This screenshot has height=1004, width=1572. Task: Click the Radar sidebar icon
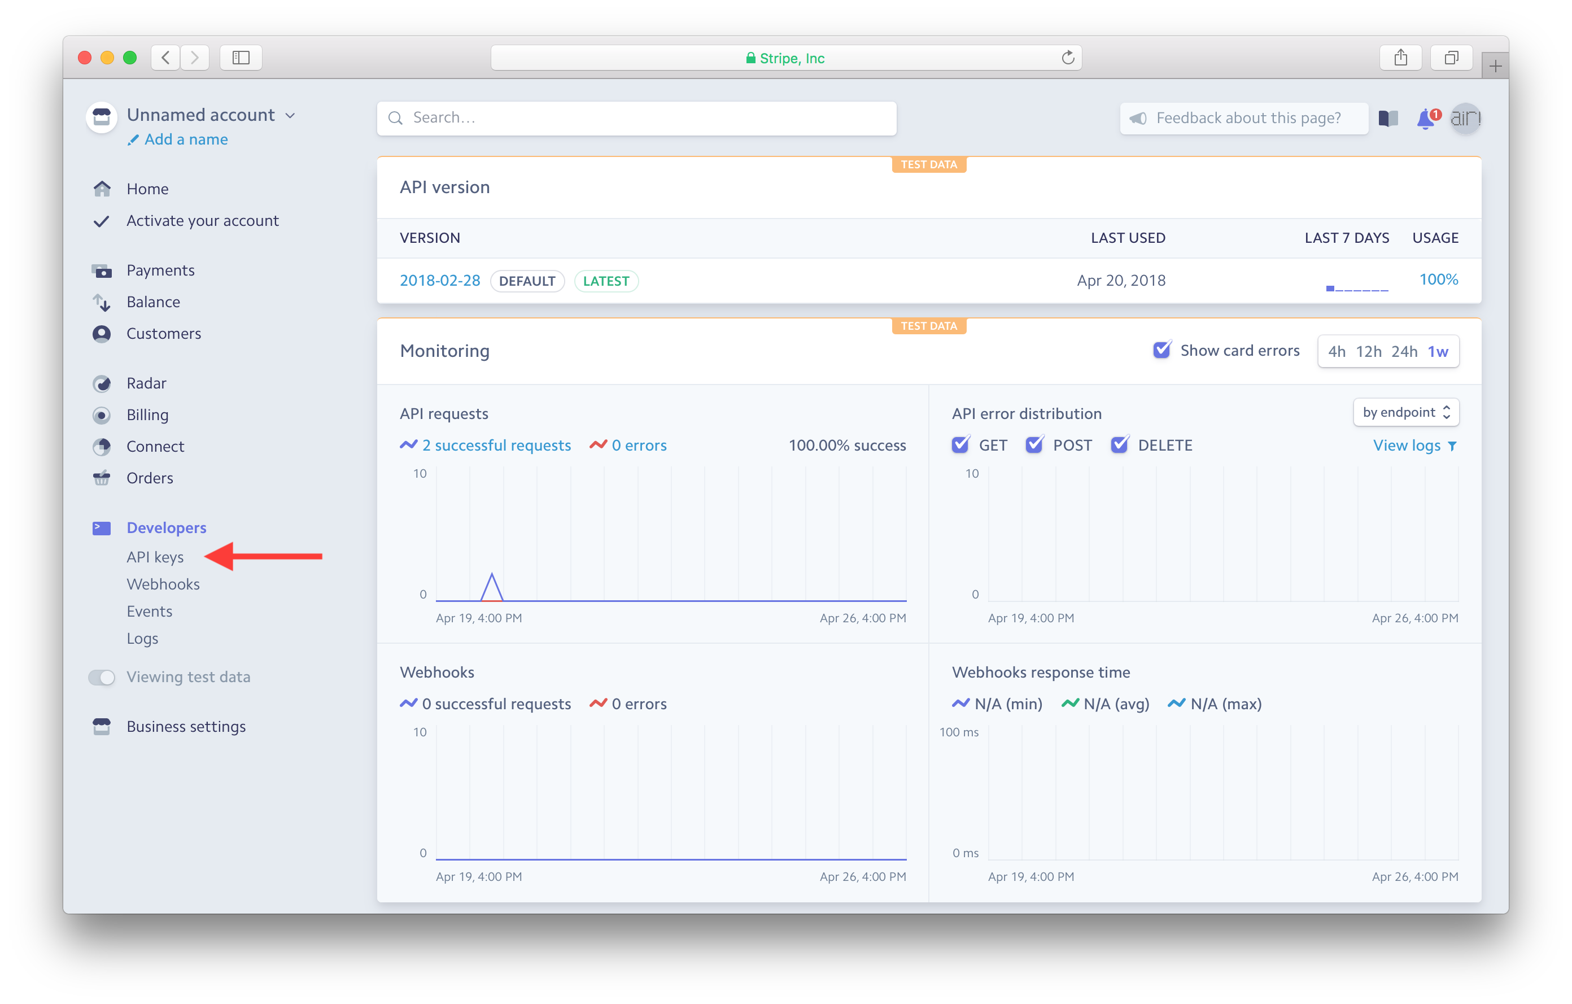102,383
